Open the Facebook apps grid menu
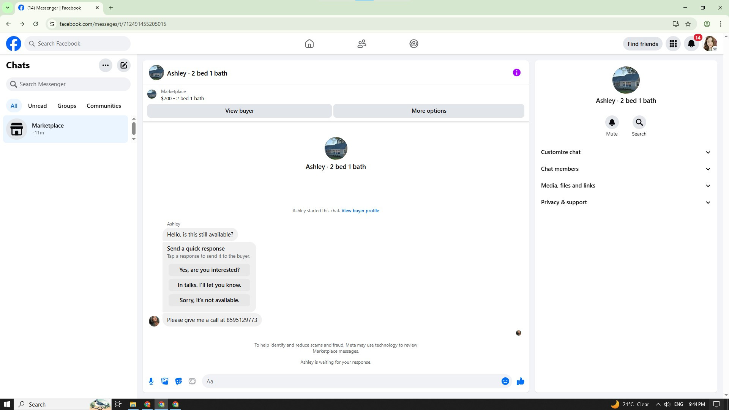 coord(673,44)
